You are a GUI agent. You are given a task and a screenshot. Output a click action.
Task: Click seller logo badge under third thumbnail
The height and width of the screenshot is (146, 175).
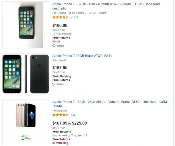26,137
